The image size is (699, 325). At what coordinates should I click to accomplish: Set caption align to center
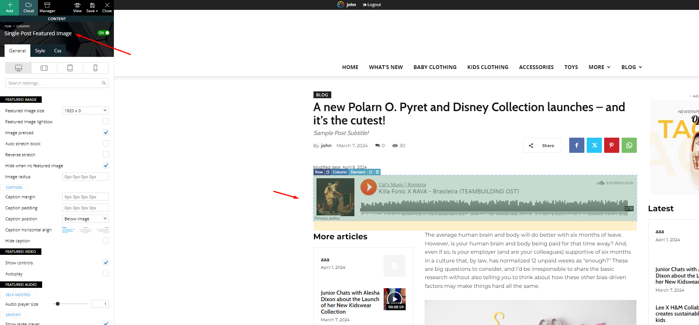point(85,230)
